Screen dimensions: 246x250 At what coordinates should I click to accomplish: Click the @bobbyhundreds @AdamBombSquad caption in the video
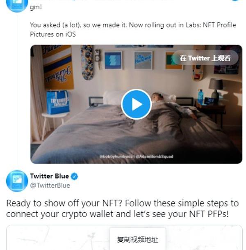click(x=137, y=156)
